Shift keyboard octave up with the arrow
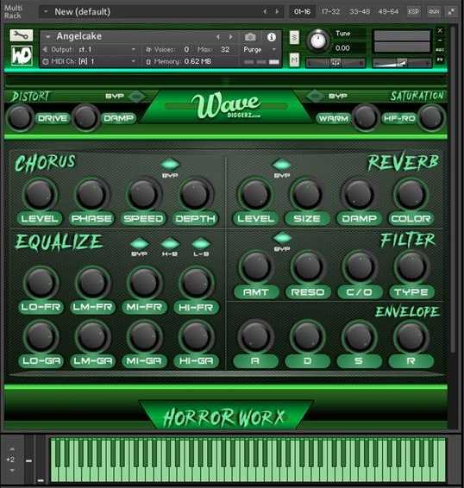Viewport: 464px width, 488px height. click(12, 449)
